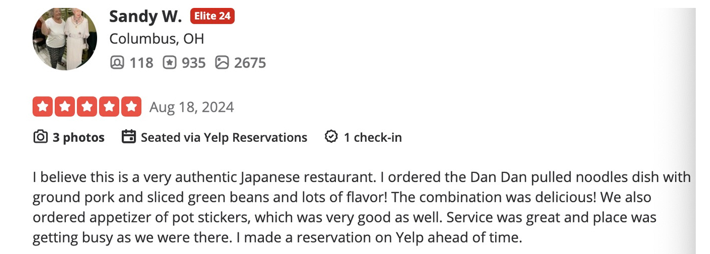The image size is (710, 254).
Task: Click the Aug 18, 2024 review date
Action: tap(191, 108)
